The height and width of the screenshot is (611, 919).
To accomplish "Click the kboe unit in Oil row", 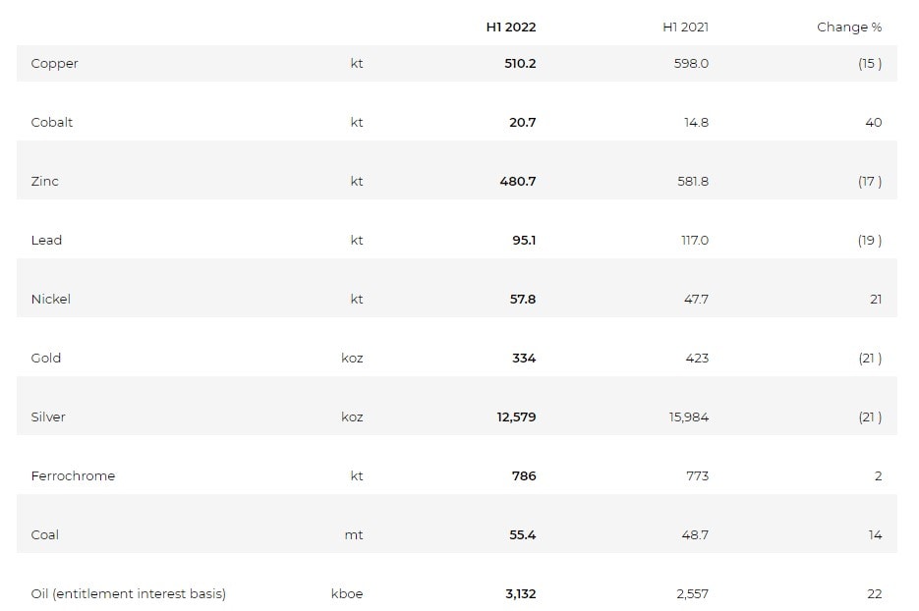I will click(x=347, y=594).
